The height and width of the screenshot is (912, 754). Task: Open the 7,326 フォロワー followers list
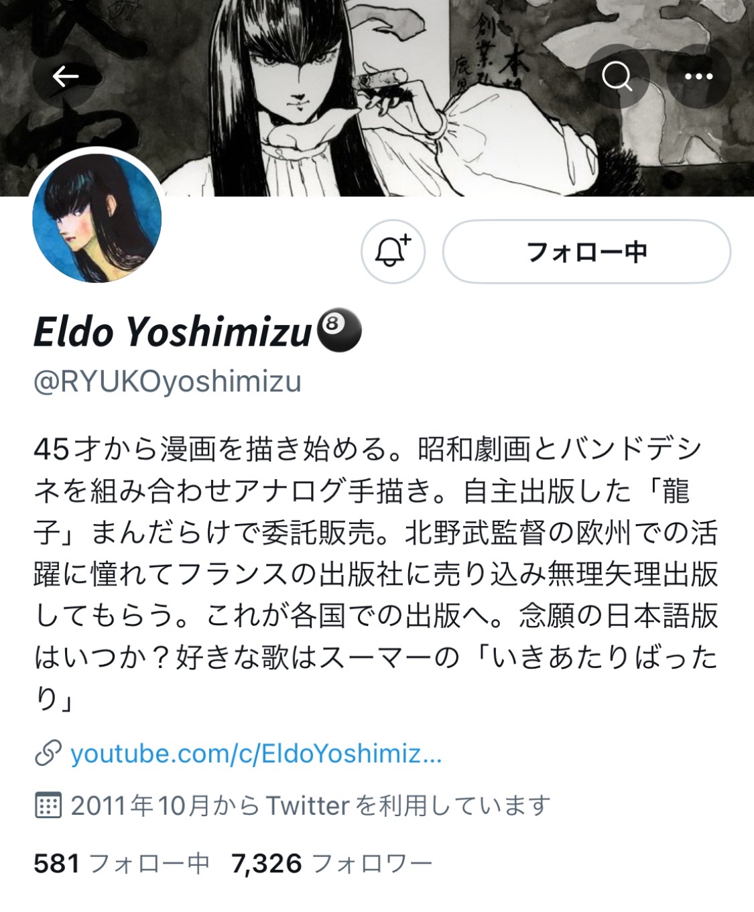pos(332,864)
